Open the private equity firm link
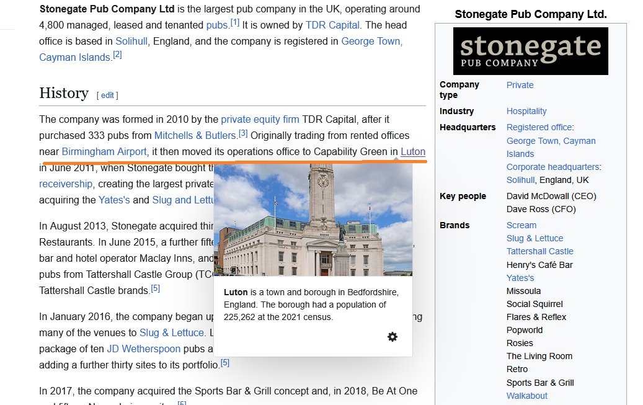The width and height of the screenshot is (643, 405). 260,120
